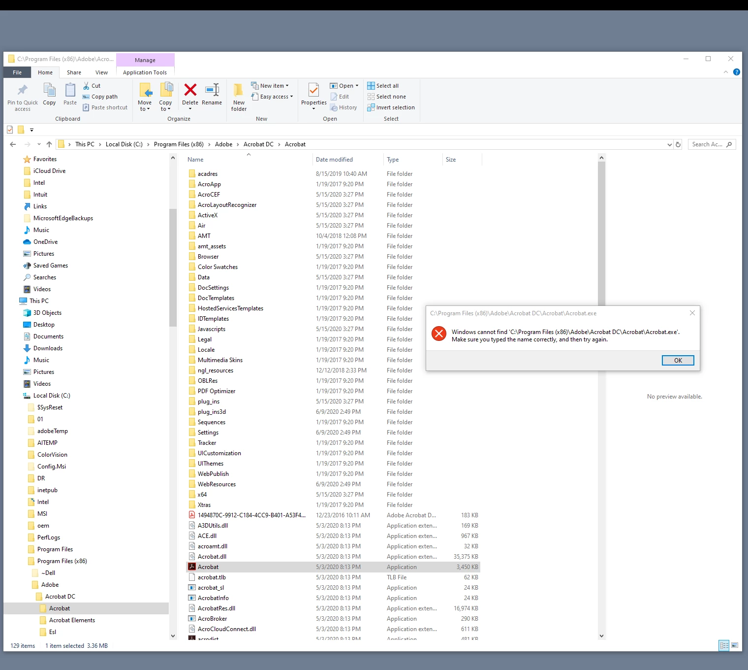Refresh the address bar location
The width and height of the screenshot is (748, 670).
[x=678, y=144]
